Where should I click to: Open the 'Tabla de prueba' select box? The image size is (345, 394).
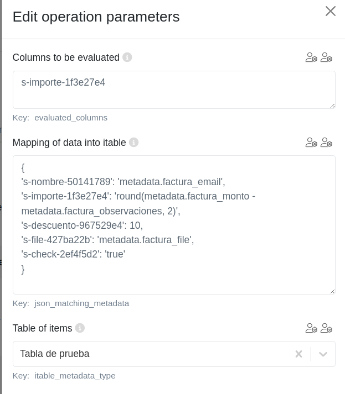click(x=150, y=354)
